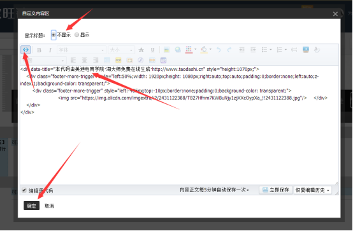This screenshot has width=353, height=231.
Task: Apply bold formatting with B icon
Action: point(39,50)
